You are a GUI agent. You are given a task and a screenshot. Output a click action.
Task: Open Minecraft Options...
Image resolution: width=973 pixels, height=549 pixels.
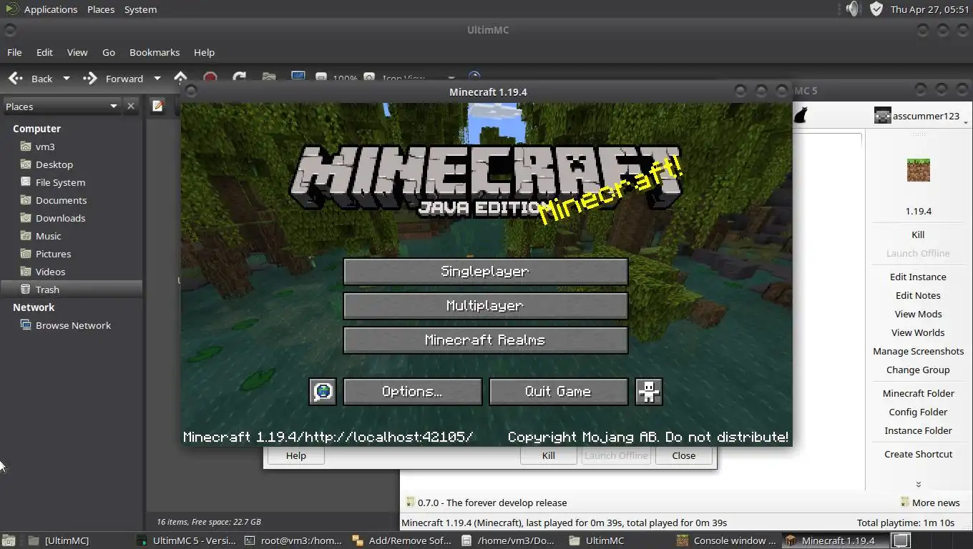coord(412,392)
